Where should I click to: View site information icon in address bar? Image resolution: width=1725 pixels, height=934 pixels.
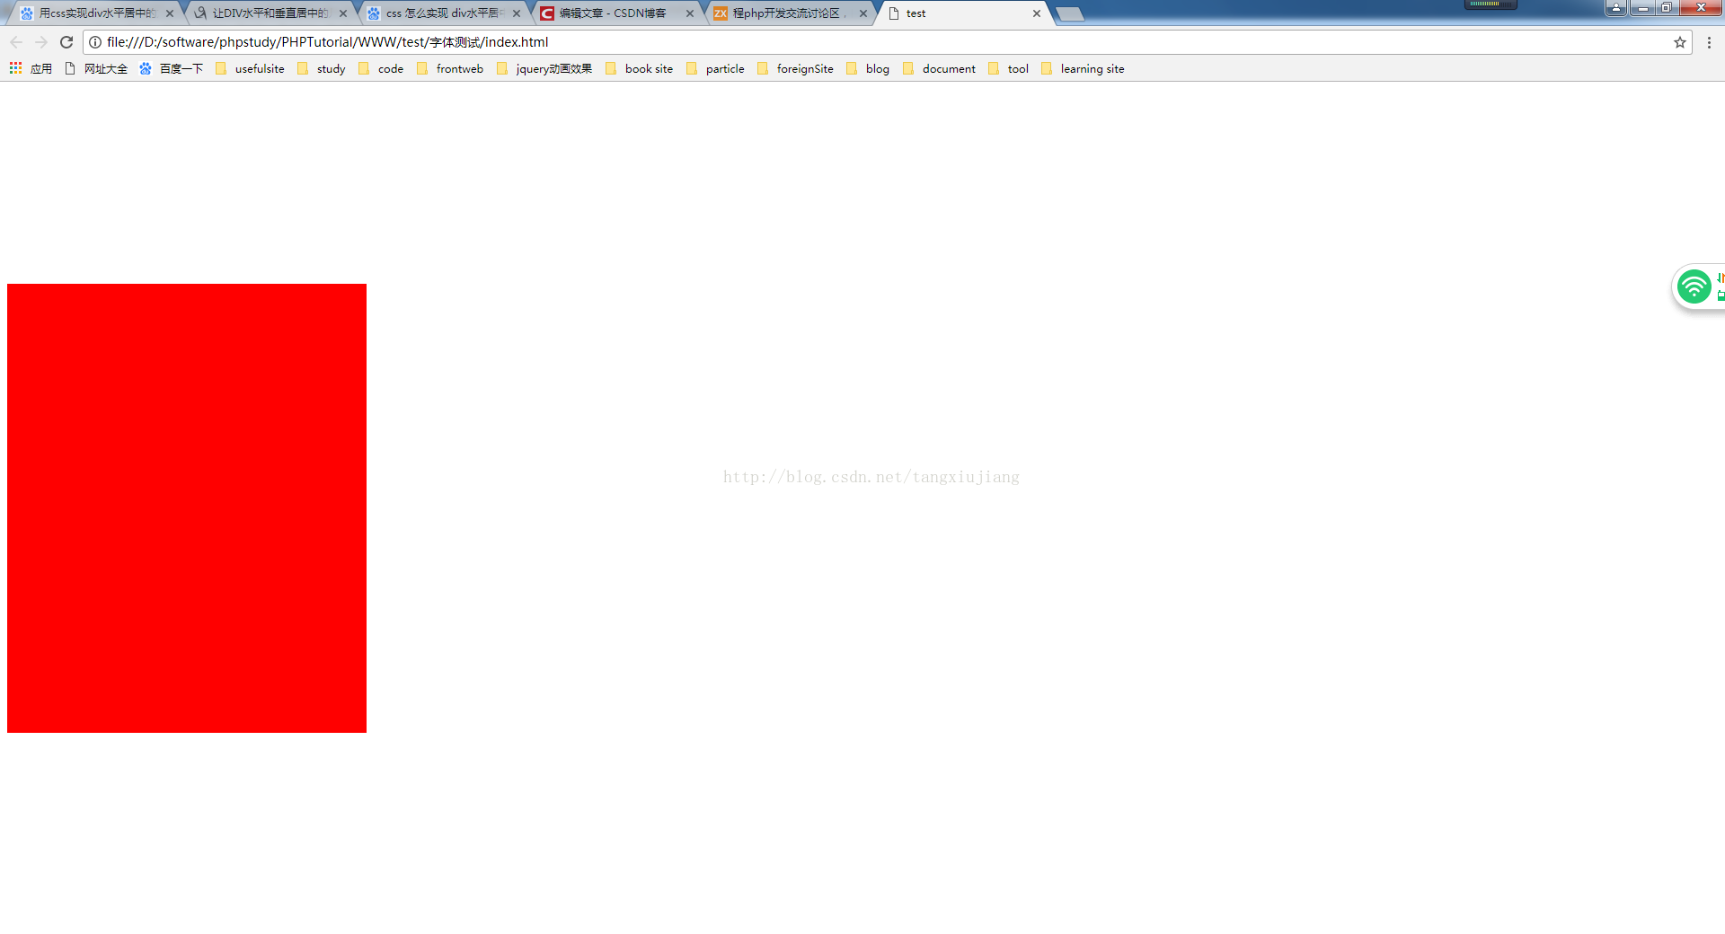pyautogui.click(x=95, y=42)
